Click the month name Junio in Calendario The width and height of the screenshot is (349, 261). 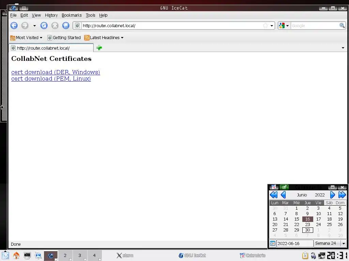point(302,195)
